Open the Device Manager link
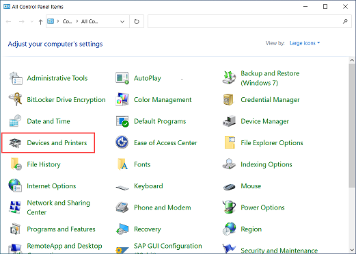This screenshot has height=254, width=356. pos(264,121)
